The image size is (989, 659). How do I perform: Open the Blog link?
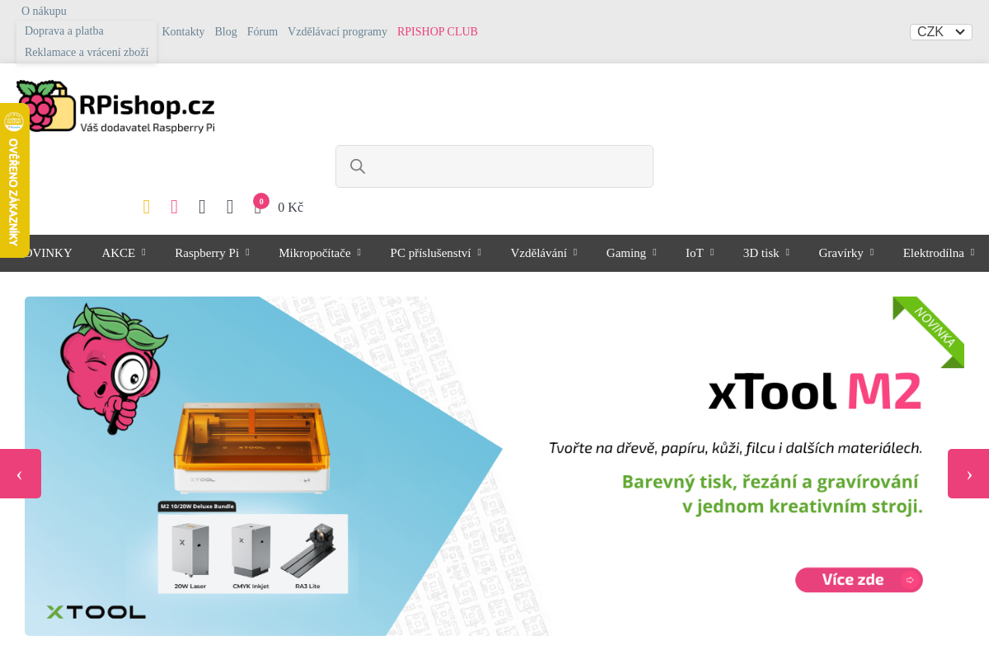point(226,32)
